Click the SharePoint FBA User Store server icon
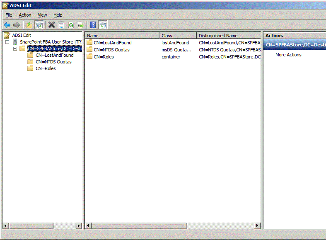The height and width of the screenshot is (240, 326). [x=15, y=42]
